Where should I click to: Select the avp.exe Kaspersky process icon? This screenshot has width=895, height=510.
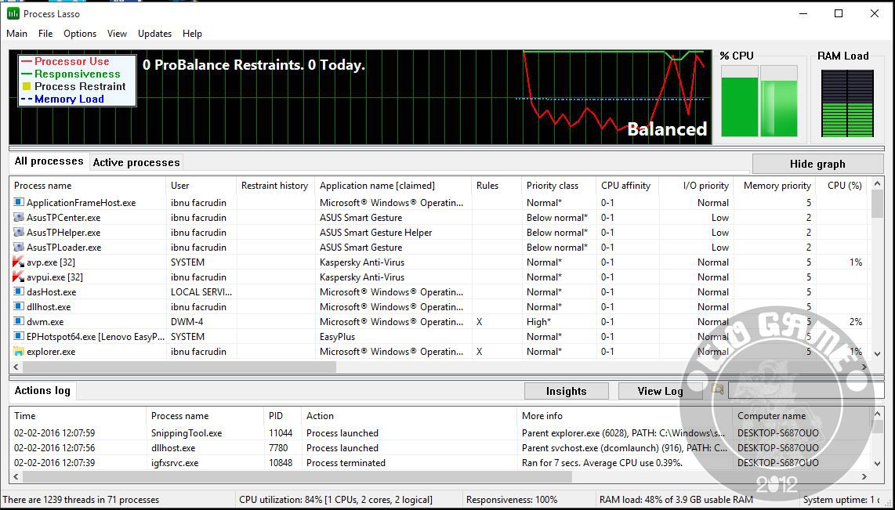(18, 262)
